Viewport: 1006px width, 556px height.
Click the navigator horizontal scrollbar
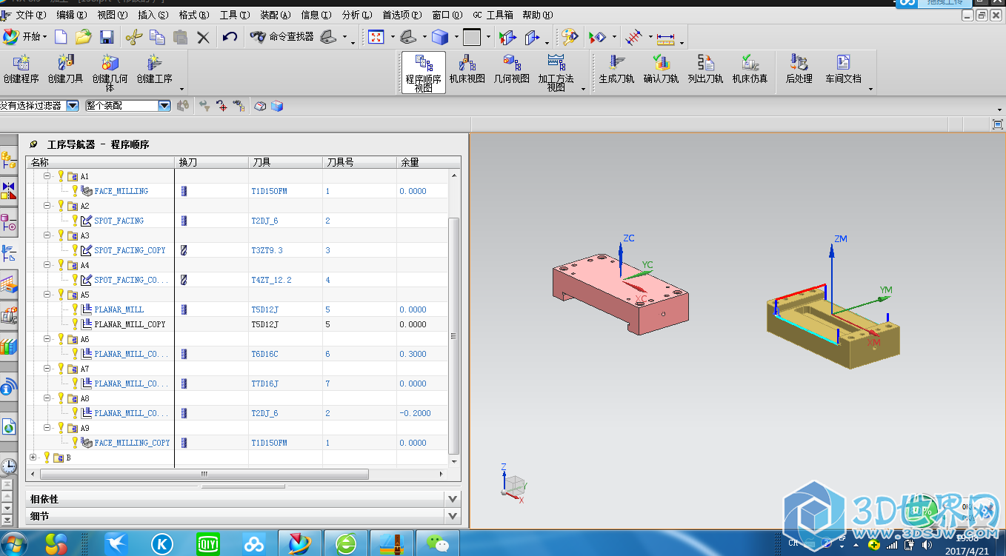pyautogui.click(x=204, y=474)
